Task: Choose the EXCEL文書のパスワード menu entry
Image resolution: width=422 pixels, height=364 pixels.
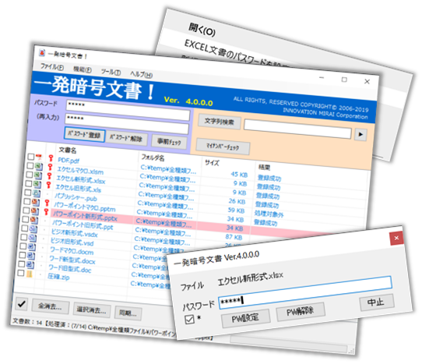Action: pos(237,55)
